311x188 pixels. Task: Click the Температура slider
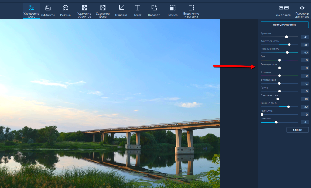(x=279, y=68)
